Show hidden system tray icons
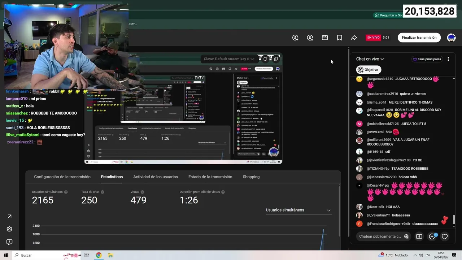 [415, 255]
